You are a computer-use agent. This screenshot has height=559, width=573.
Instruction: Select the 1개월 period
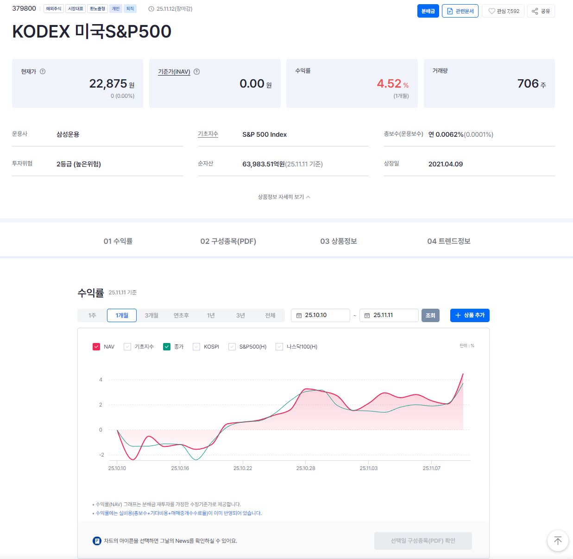point(122,315)
